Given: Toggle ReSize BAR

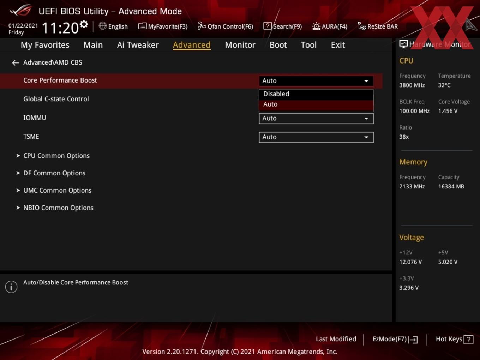Looking at the screenshot, I should [378, 26].
